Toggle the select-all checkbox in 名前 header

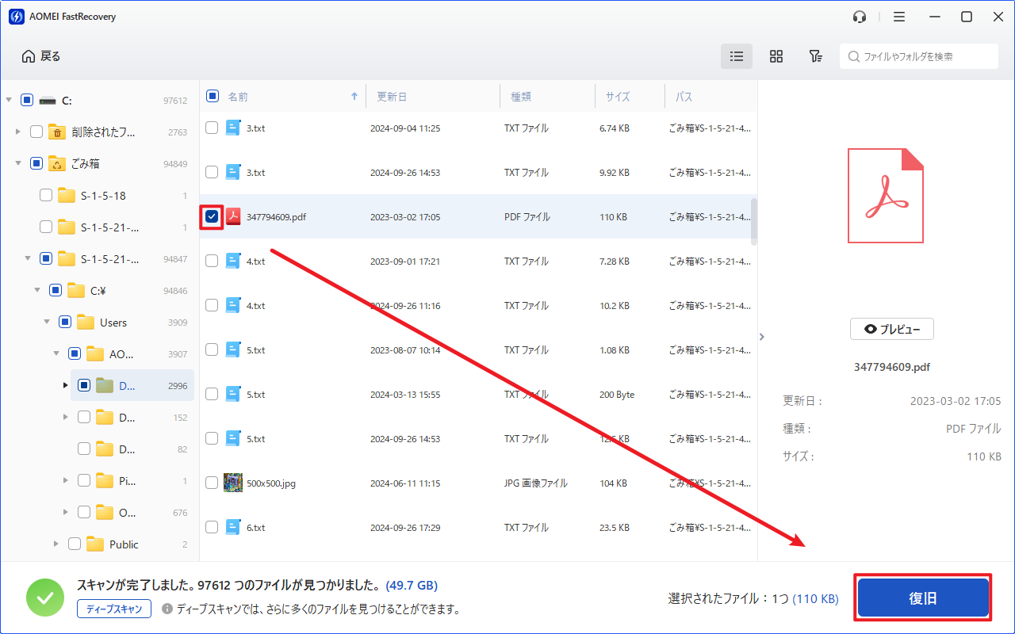[213, 96]
